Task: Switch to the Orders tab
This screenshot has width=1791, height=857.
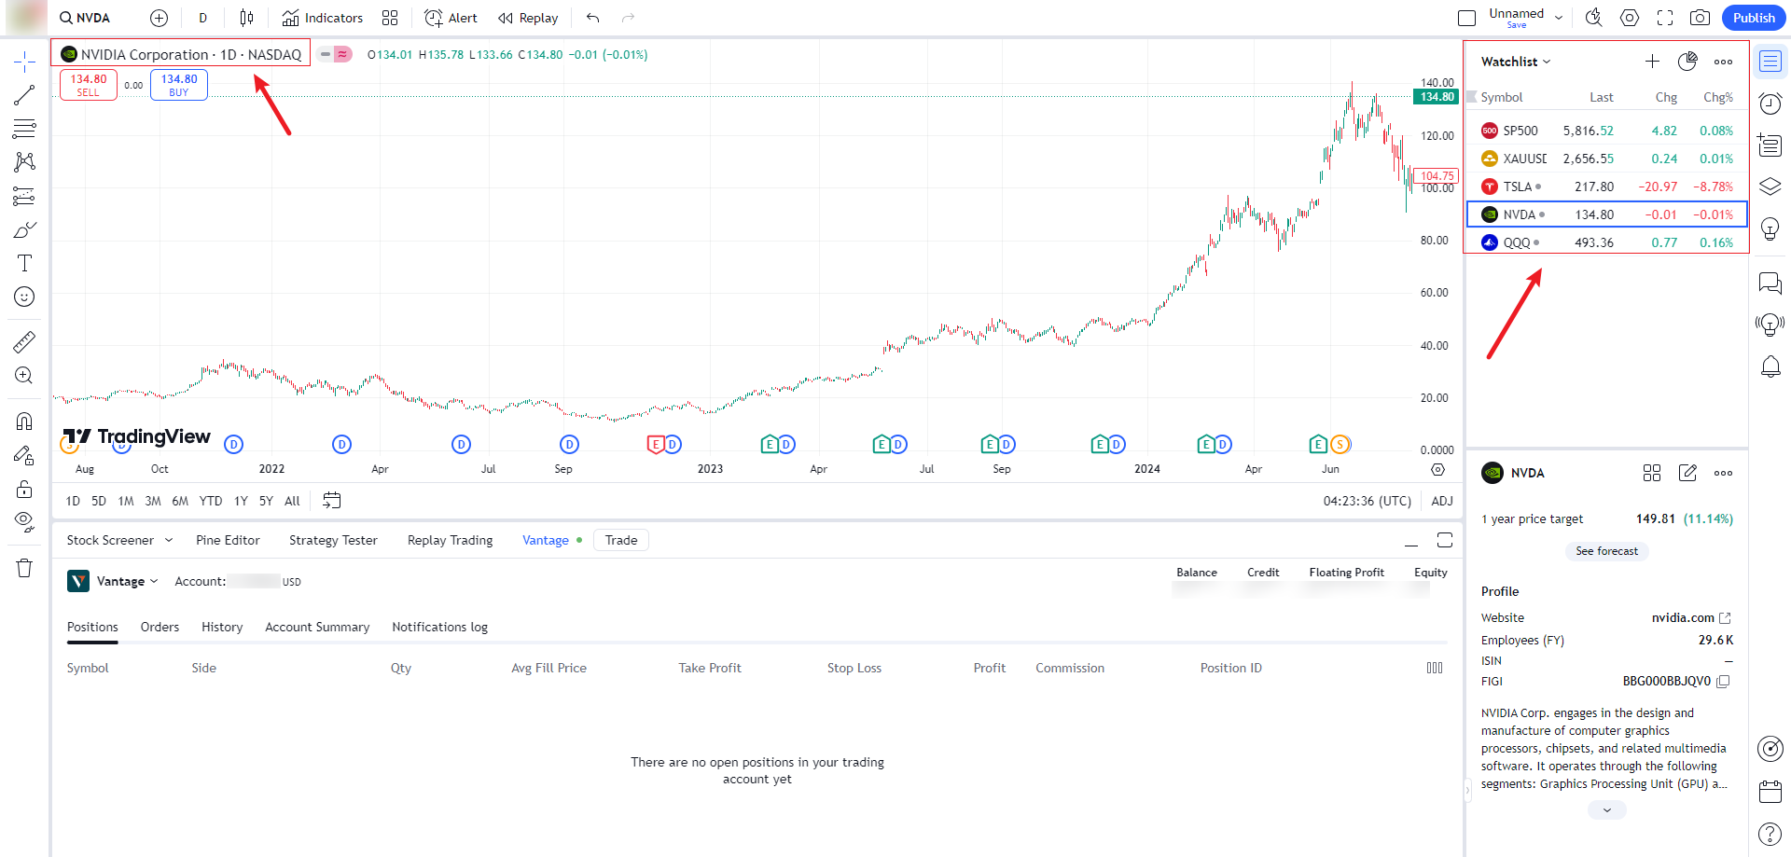Action: coord(160,627)
